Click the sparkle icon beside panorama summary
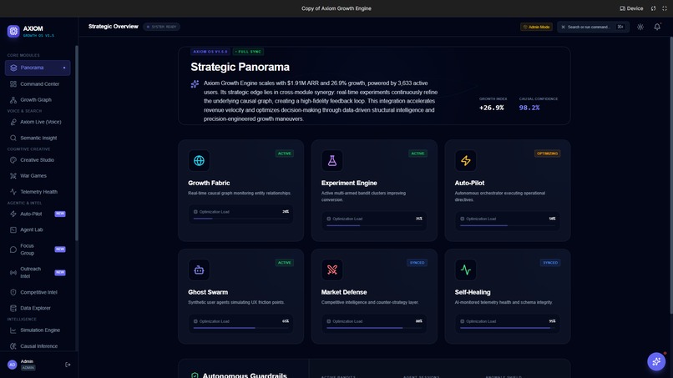Screen dimensions: 673x378 195,83
